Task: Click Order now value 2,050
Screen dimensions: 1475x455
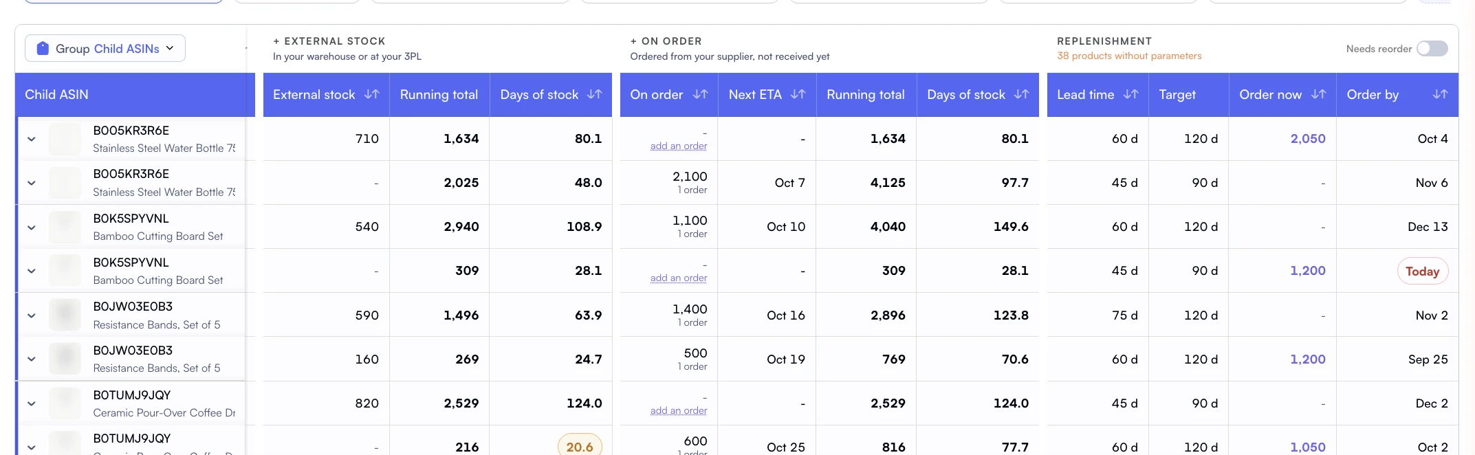Action: 1308,139
